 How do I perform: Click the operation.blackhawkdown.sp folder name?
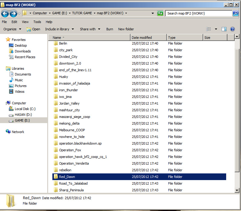pyautogui.click(x=80, y=143)
